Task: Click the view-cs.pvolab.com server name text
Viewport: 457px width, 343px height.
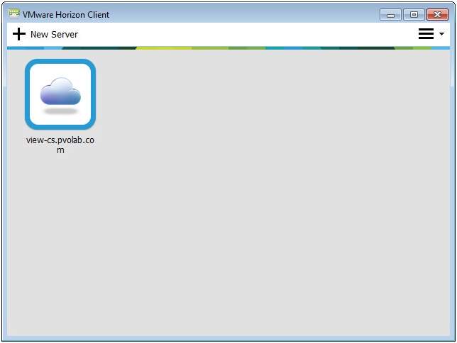Action: 60,145
